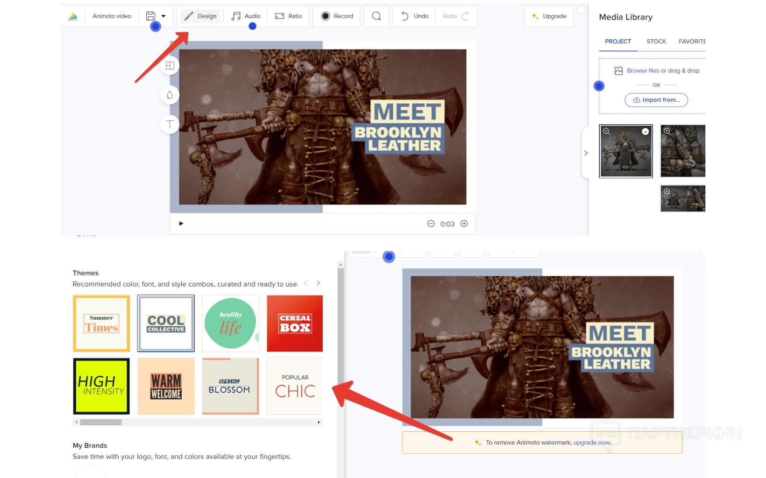Image resolution: width=766 pixels, height=478 pixels.
Task: Select BROOKLYN LEATHER text on top canvas
Action: [398, 139]
